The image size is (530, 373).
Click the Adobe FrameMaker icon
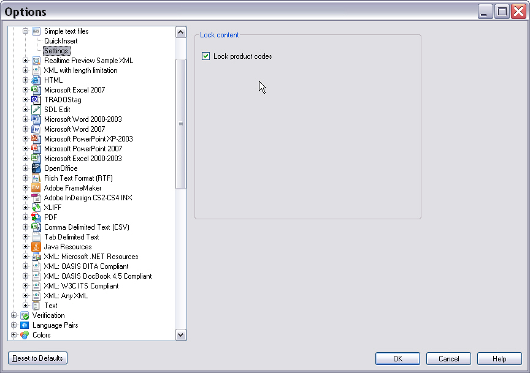pos(36,188)
